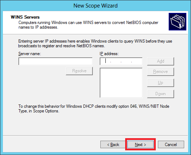Cancel the New Scope Wizard
191x155 pixels.
pos(171,145)
